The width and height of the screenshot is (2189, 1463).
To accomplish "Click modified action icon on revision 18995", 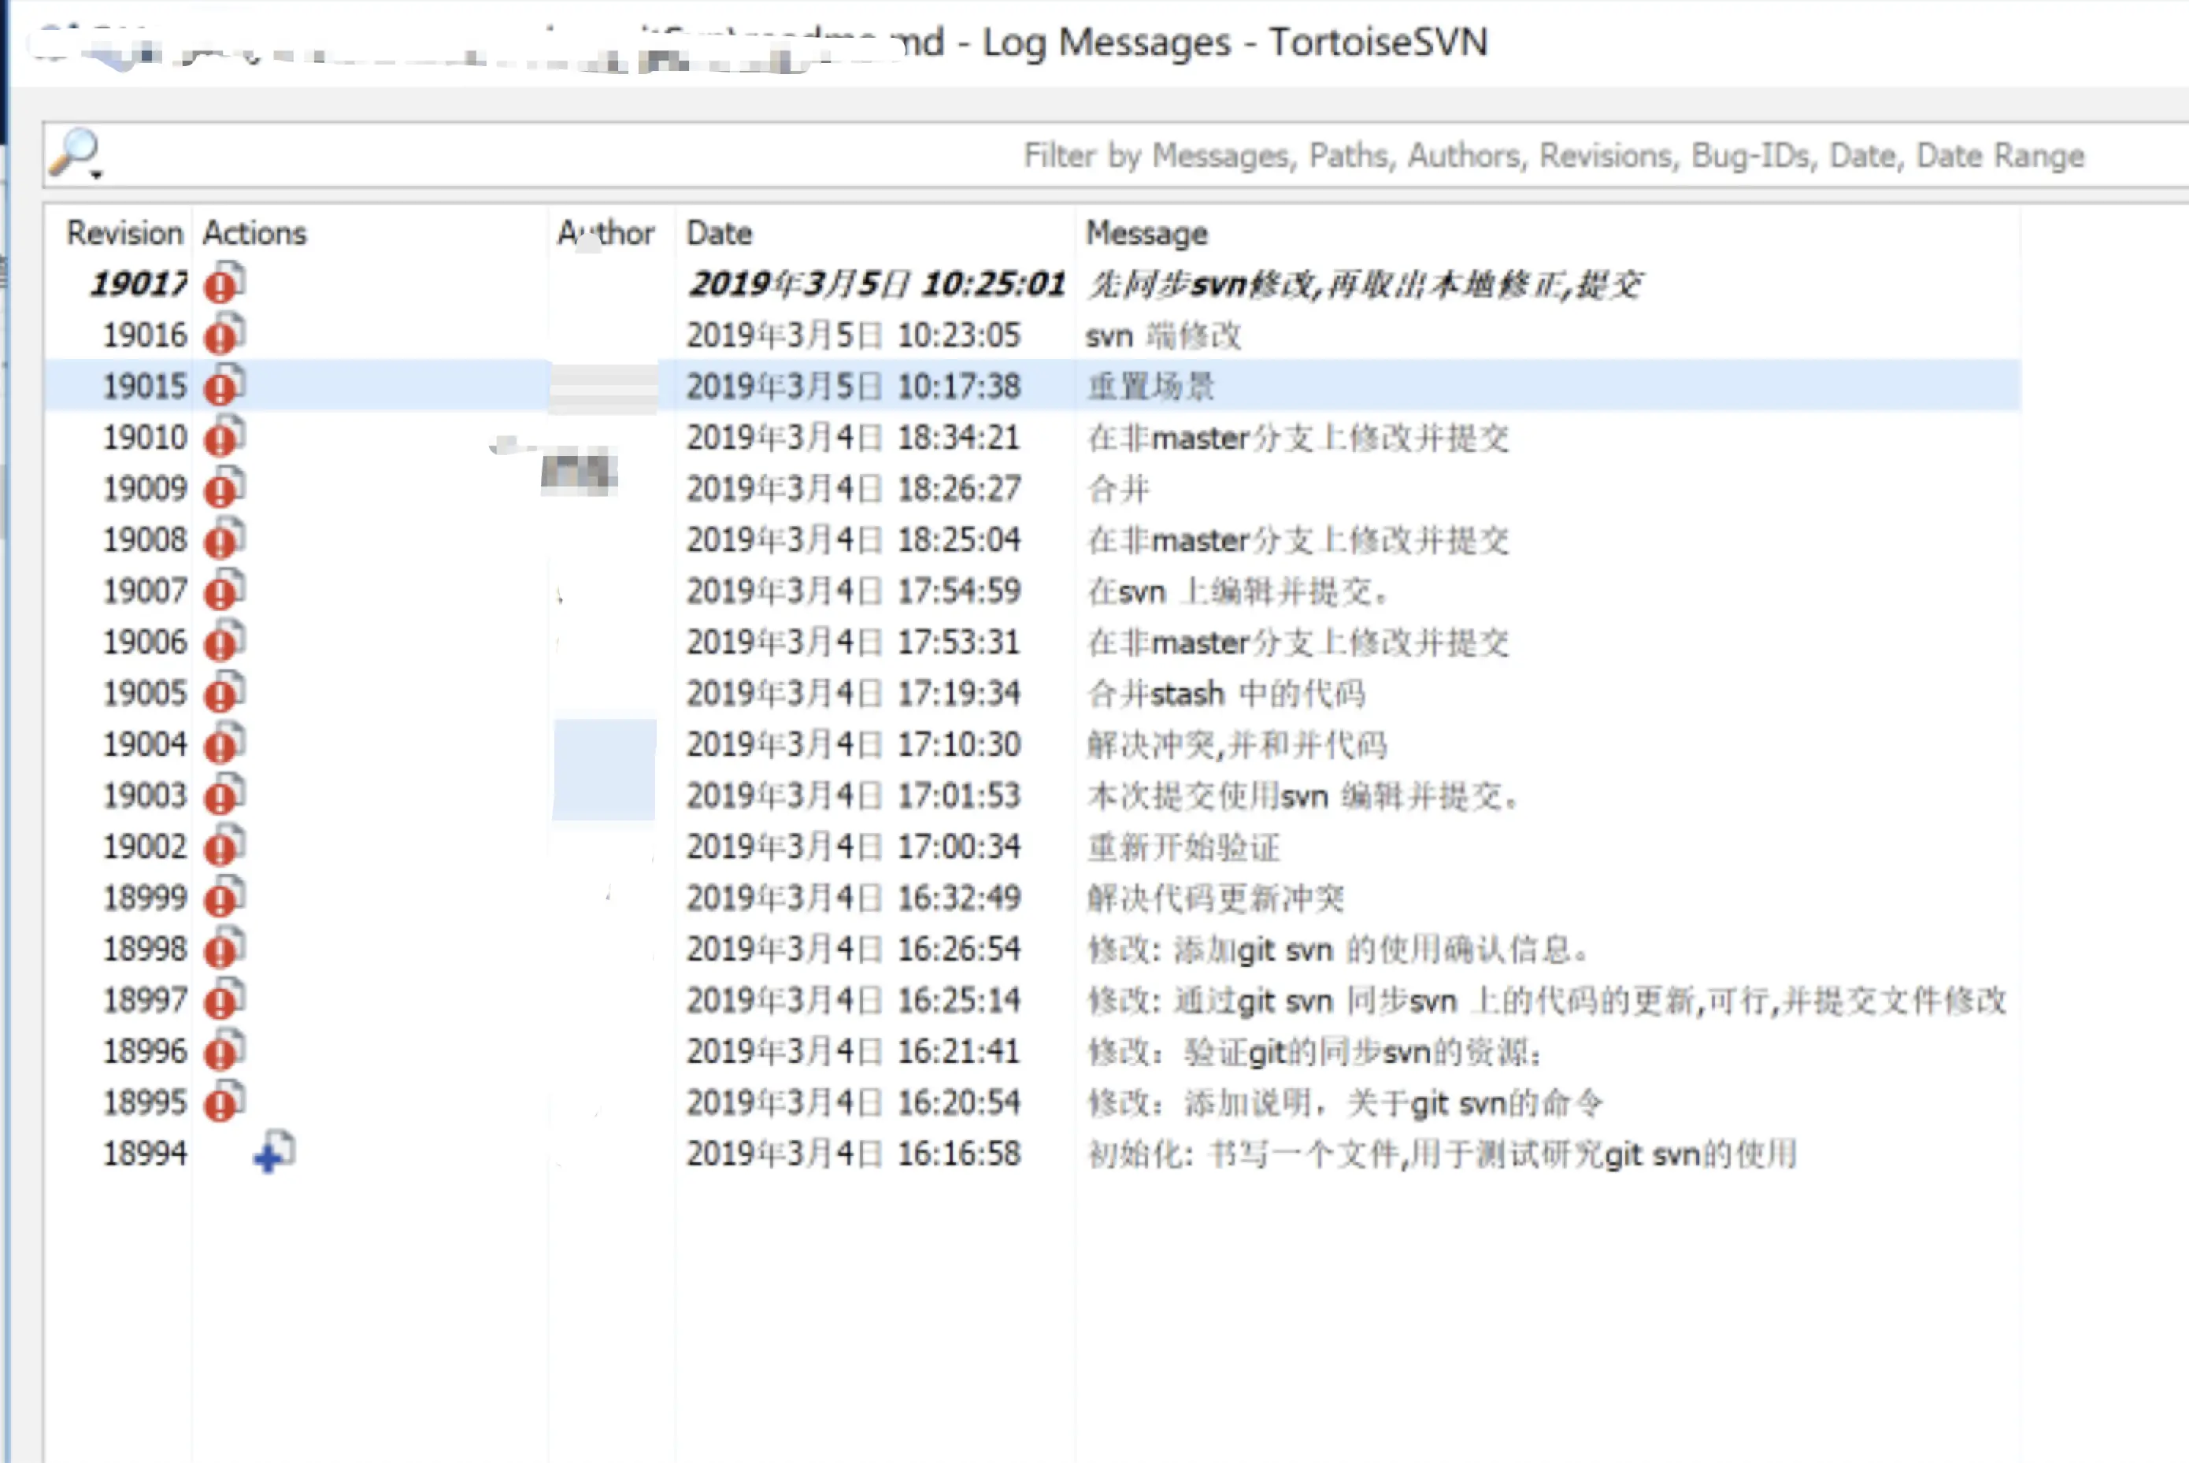I will click(224, 1102).
